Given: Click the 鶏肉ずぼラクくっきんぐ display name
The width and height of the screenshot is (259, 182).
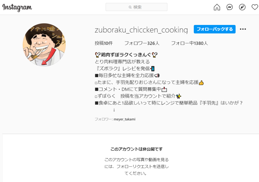Looking at the screenshot, I should click(126, 55).
